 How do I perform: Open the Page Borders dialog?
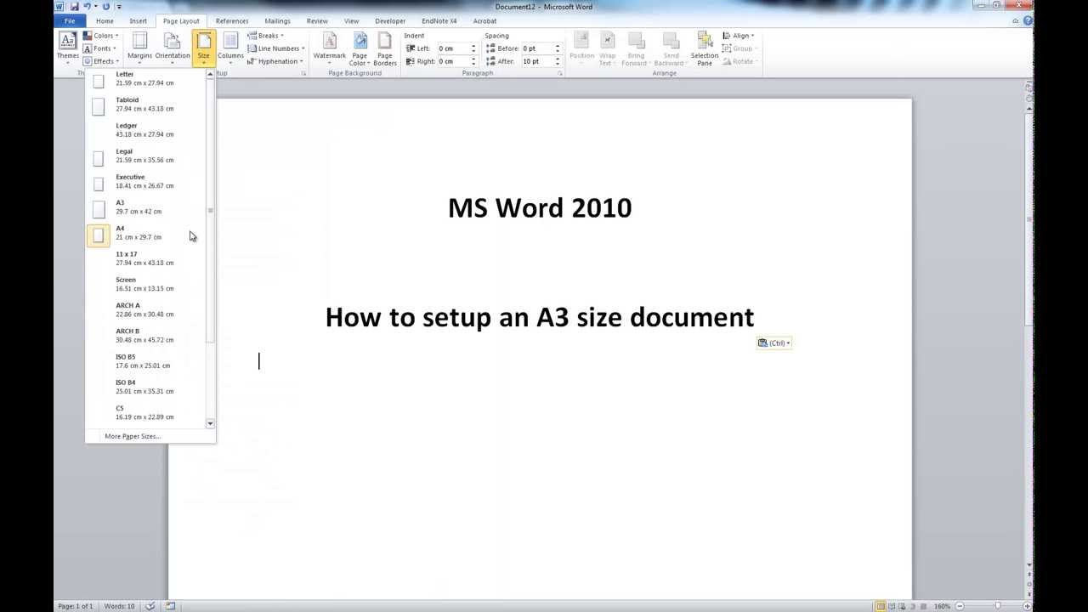click(x=385, y=48)
